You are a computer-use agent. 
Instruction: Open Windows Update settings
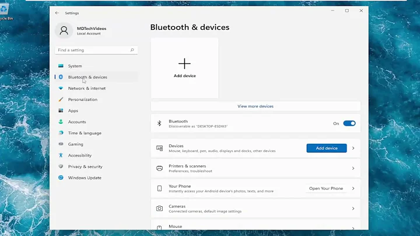pyautogui.click(x=96, y=178)
